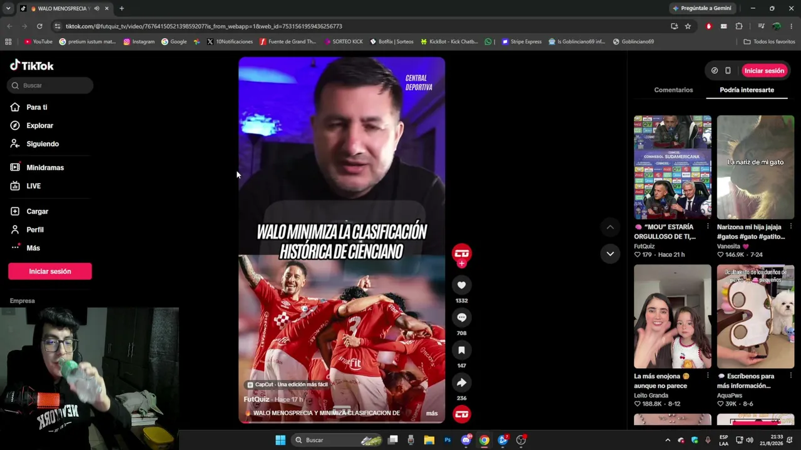Open the coin icon in the top-right header

715,71
